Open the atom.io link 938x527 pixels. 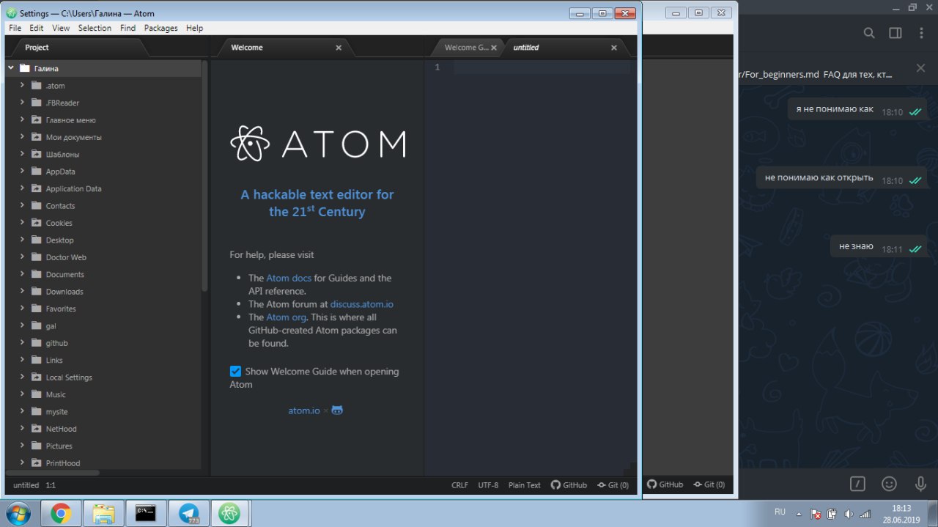304,410
